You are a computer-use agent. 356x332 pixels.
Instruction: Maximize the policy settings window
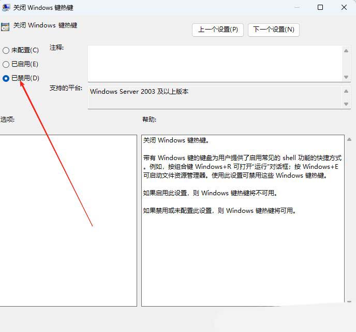coord(320,7)
